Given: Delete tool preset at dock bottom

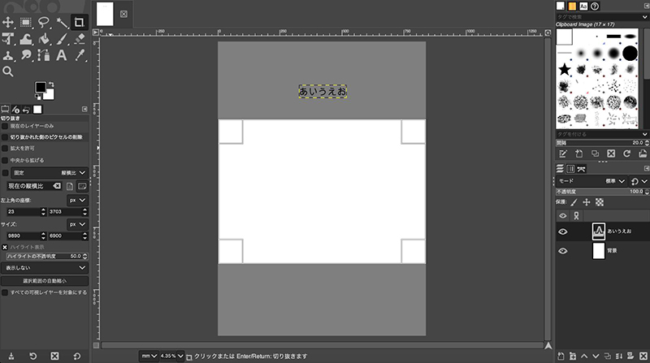Looking at the screenshot, I should click(54, 356).
